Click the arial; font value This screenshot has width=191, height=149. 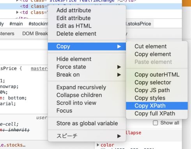[8, 104]
